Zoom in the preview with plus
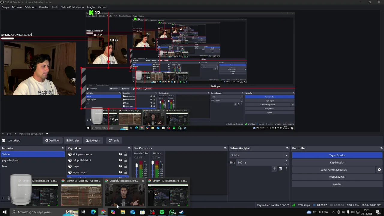This screenshot has width=384, height=216. (15, 134)
